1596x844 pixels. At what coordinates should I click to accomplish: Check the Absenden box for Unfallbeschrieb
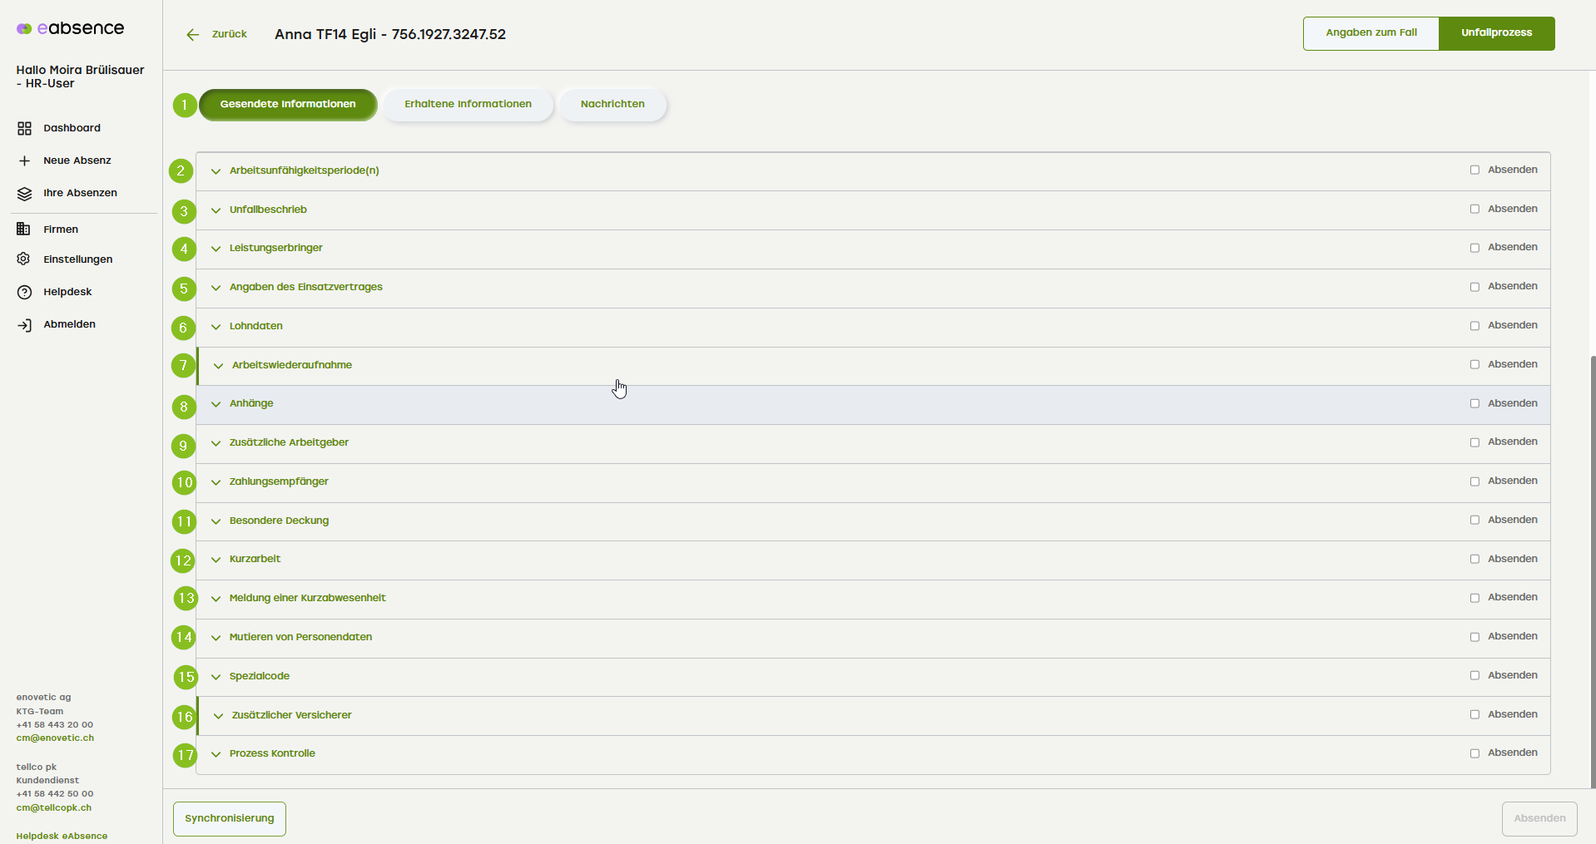point(1475,209)
